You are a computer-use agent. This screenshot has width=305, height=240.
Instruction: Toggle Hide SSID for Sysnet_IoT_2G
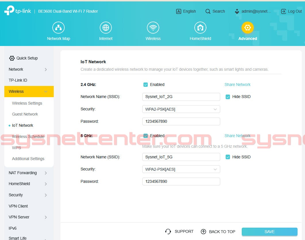228,97
